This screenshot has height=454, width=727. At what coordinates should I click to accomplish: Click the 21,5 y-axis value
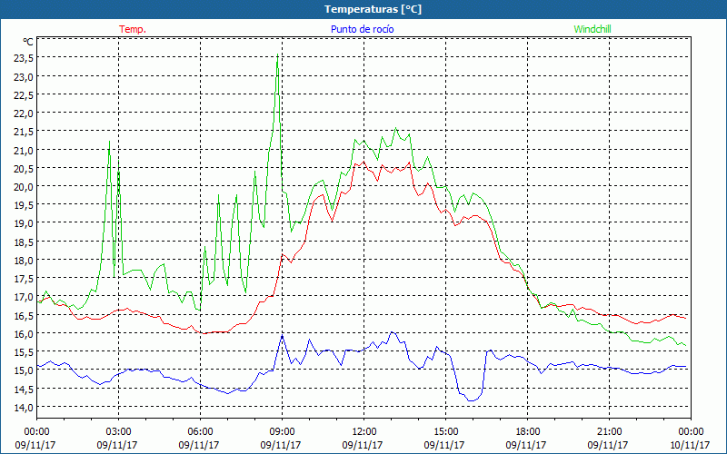click(24, 132)
